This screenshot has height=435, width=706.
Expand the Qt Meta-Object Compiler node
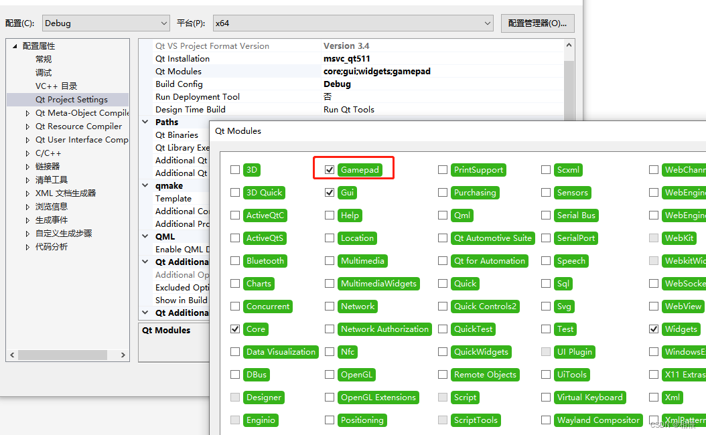(x=27, y=113)
